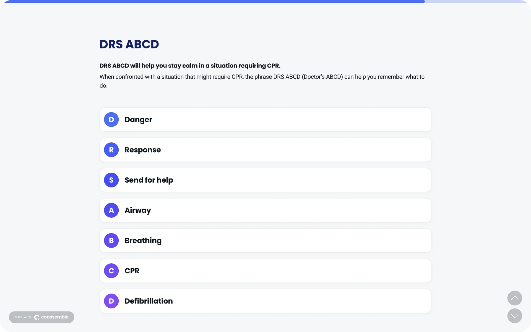Open the Made with coassemble badge

(x=41, y=317)
